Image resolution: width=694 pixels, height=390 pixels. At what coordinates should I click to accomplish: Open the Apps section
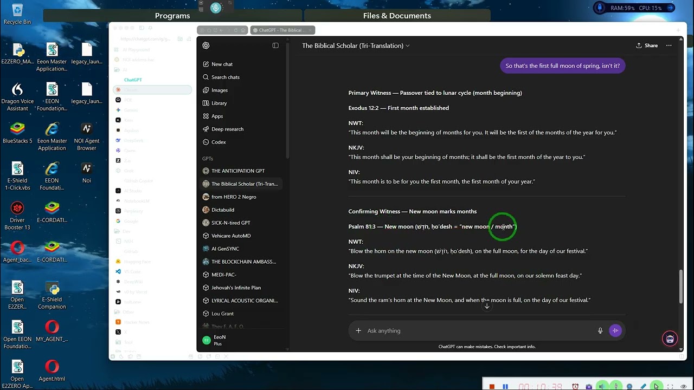pyautogui.click(x=241, y=116)
